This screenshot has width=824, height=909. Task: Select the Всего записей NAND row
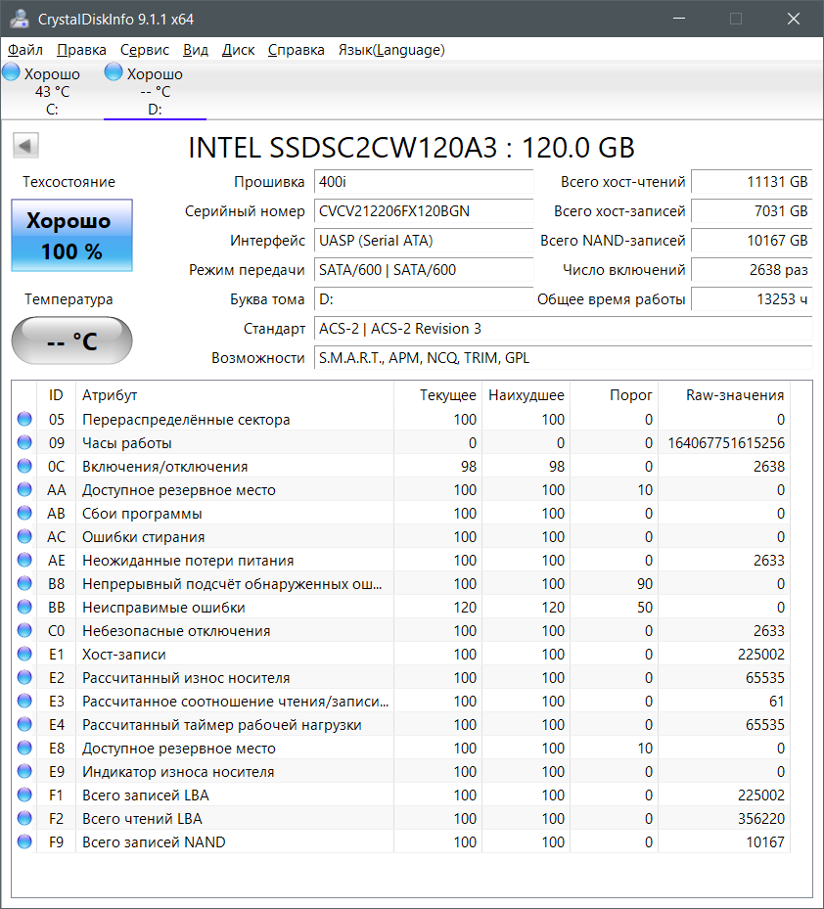(x=401, y=841)
